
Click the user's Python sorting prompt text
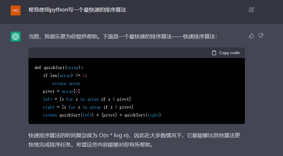coord(77,10)
